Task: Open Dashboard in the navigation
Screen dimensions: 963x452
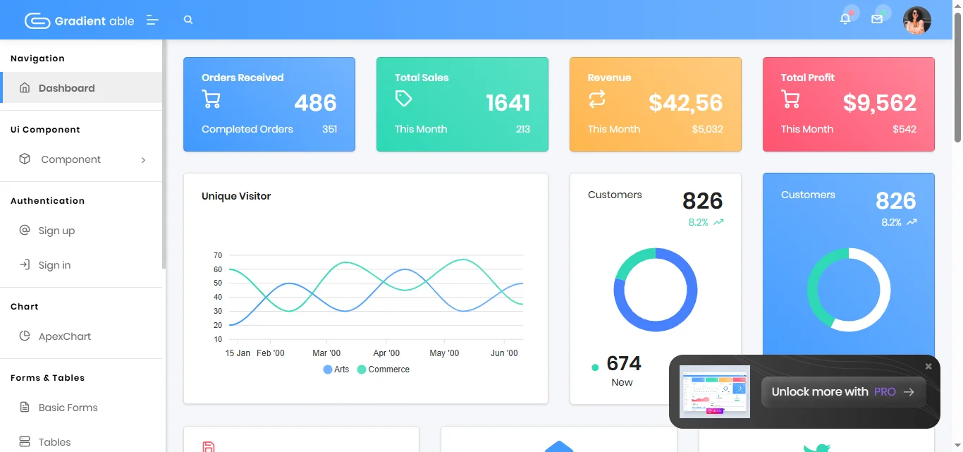Action: pos(82,88)
